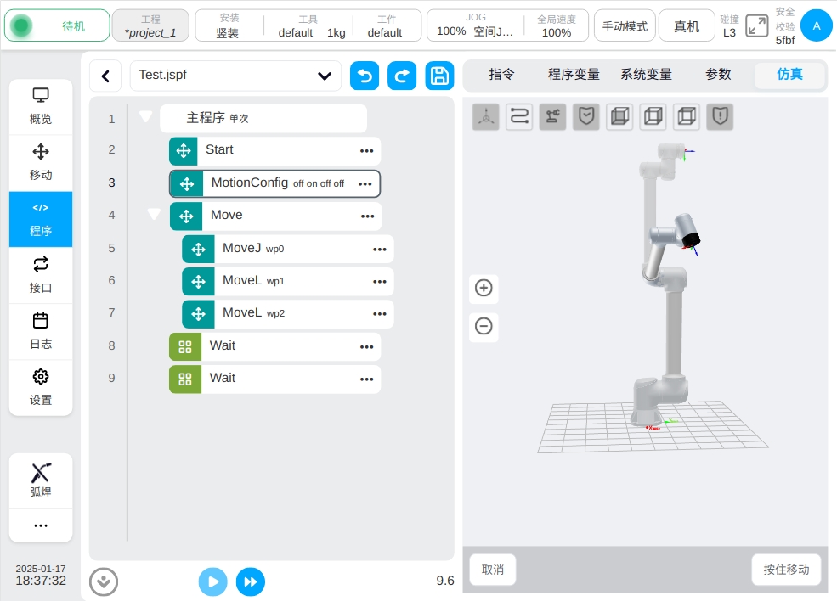Toggle the trajectory path display icon

click(519, 117)
